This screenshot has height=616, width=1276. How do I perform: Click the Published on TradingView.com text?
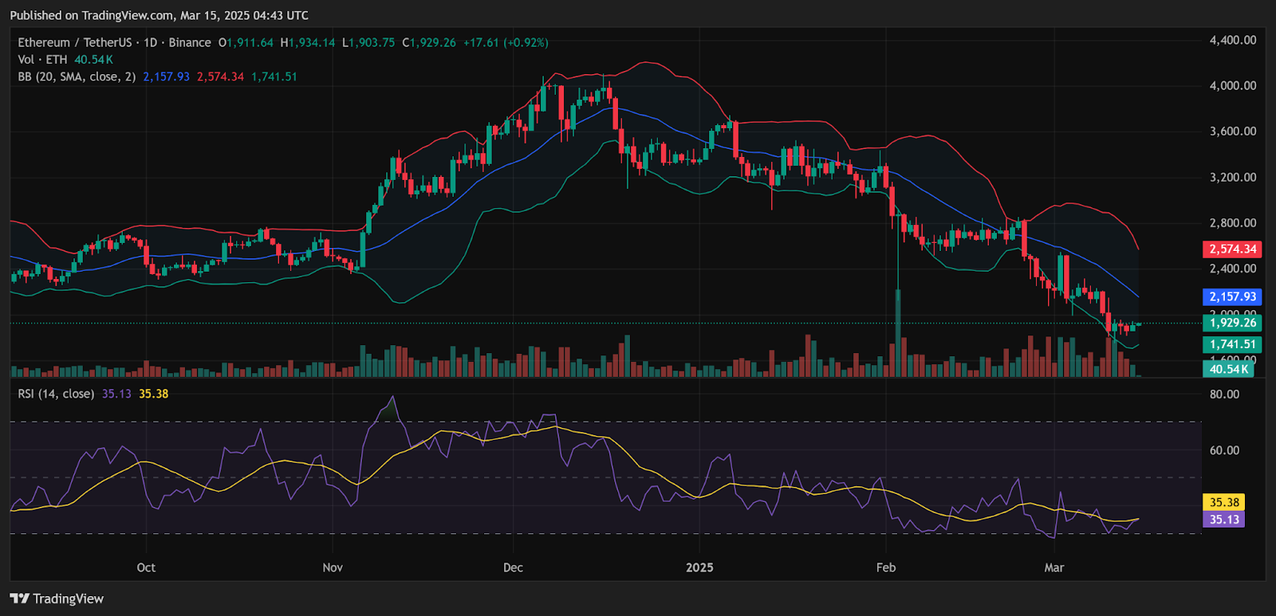click(x=159, y=15)
